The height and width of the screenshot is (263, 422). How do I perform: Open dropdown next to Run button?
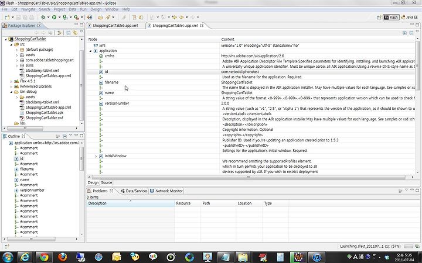click(x=59, y=18)
